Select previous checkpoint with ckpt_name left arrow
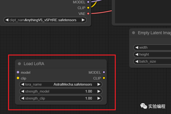The image size is (171, 114). tap(7, 20)
